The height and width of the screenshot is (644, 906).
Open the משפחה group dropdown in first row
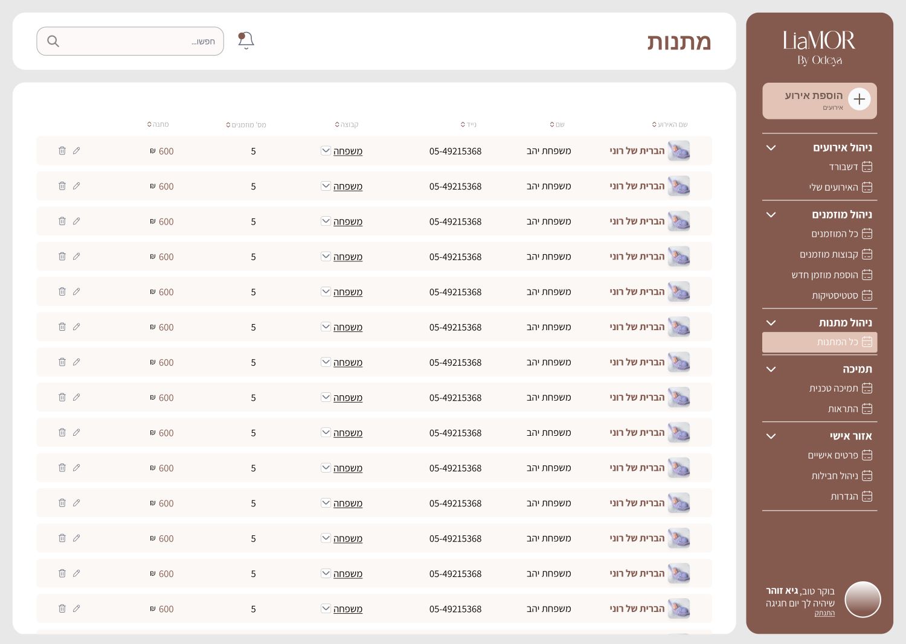coord(326,150)
